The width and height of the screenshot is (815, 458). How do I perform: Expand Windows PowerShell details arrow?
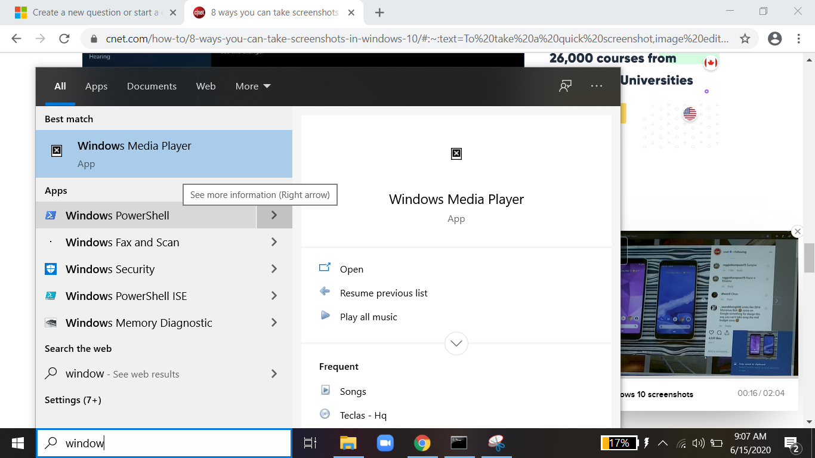pyautogui.click(x=274, y=215)
